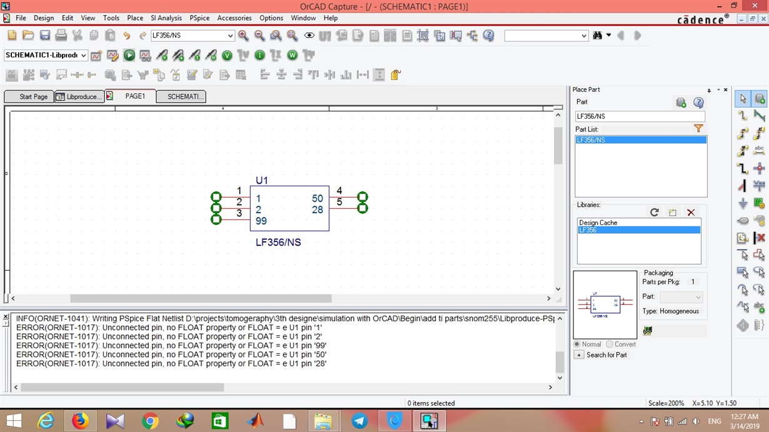Select the Place Ground tool
This screenshot has width=769, height=432.
[x=743, y=204]
